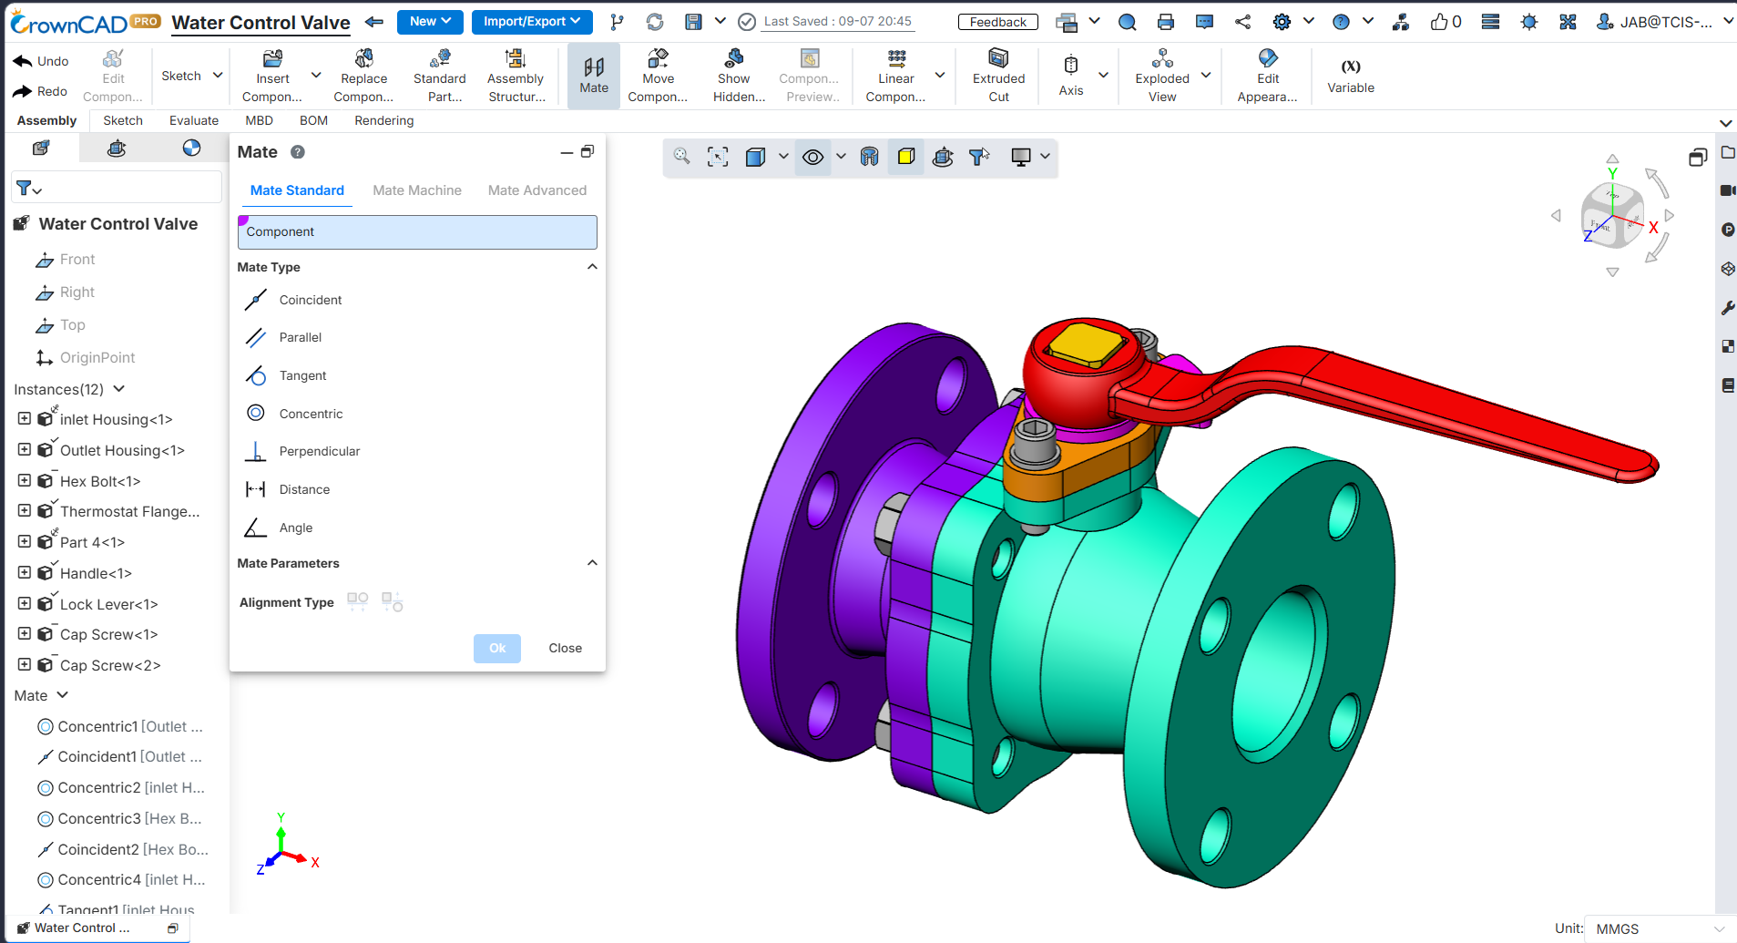Select the Linear Component Pattern tool
This screenshot has width=1737, height=943.
coord(895,77)
